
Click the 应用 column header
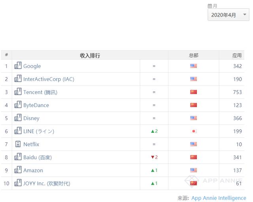pyautogui.click(x=237, y=55)
